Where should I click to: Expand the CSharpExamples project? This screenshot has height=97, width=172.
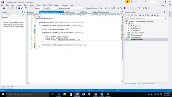126,35
